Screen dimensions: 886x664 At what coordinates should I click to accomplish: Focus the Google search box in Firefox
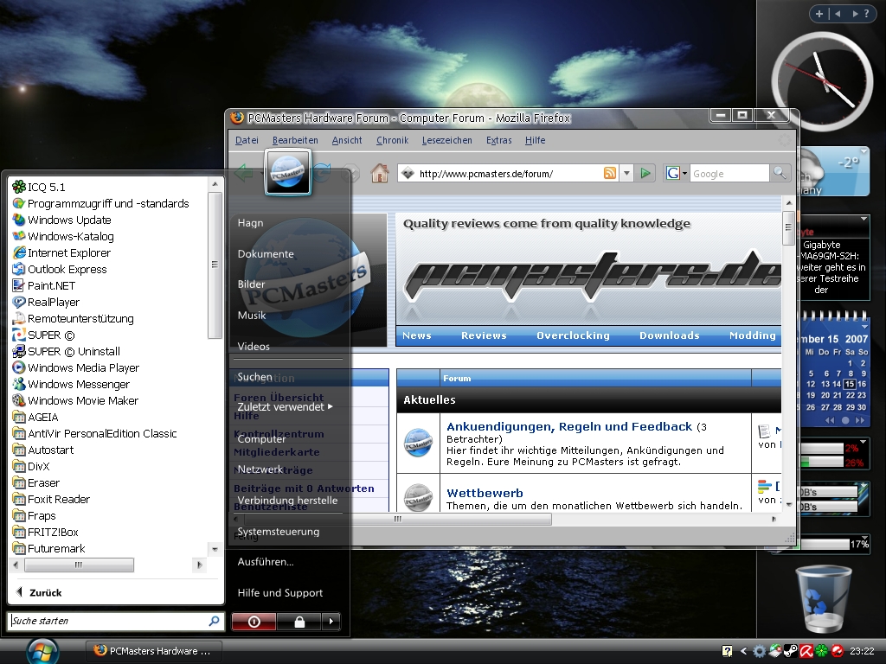pos(729,173)
